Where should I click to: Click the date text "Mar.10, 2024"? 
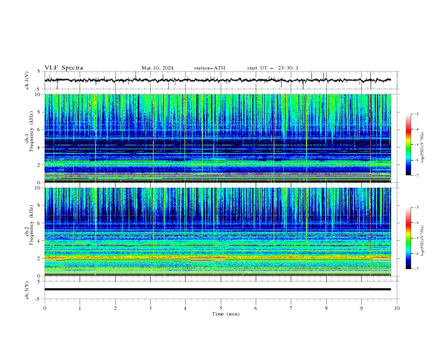[x=157, y=68]
